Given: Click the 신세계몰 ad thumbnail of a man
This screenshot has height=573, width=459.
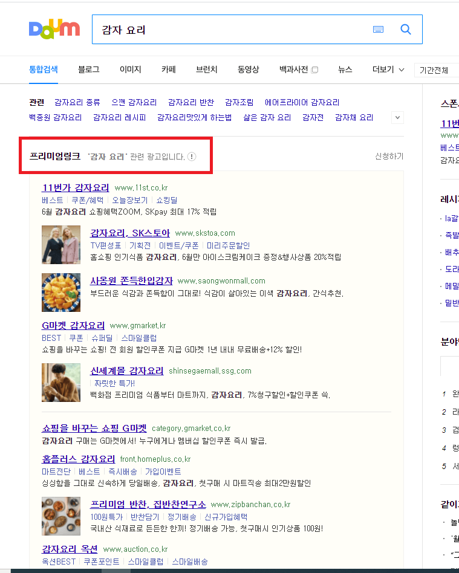Looking at the screenshot, I should point(61,383).
